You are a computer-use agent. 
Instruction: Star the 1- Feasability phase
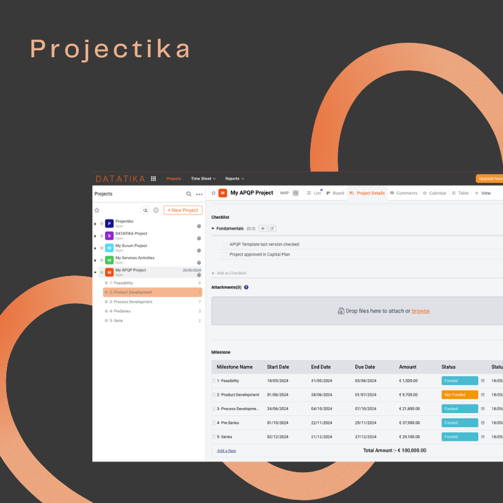click(106, 283)
